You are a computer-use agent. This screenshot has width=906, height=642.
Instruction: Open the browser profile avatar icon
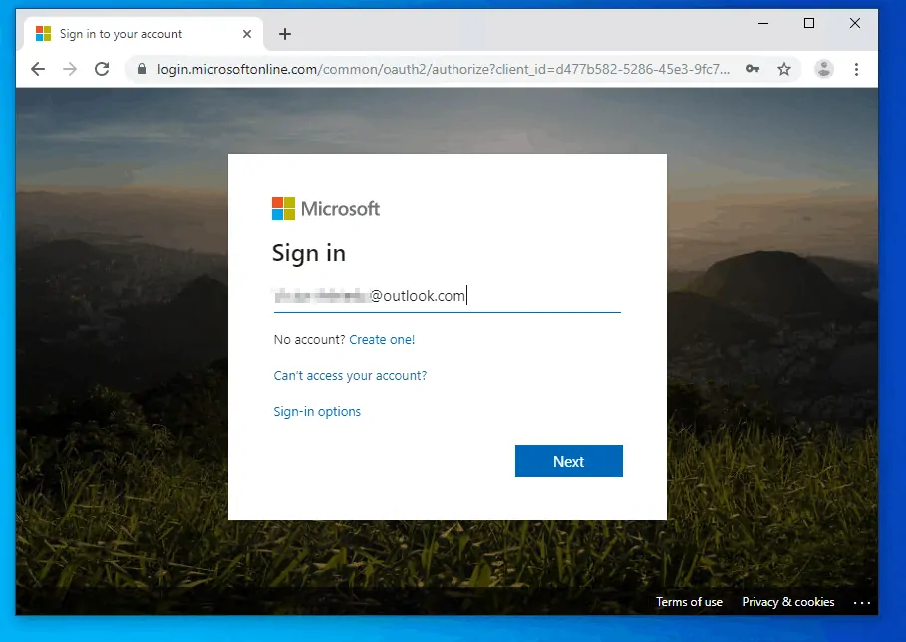pyautogui.click(x=823, y=69)
